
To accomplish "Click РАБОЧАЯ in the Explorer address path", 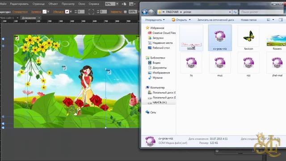I will [172, 12].
